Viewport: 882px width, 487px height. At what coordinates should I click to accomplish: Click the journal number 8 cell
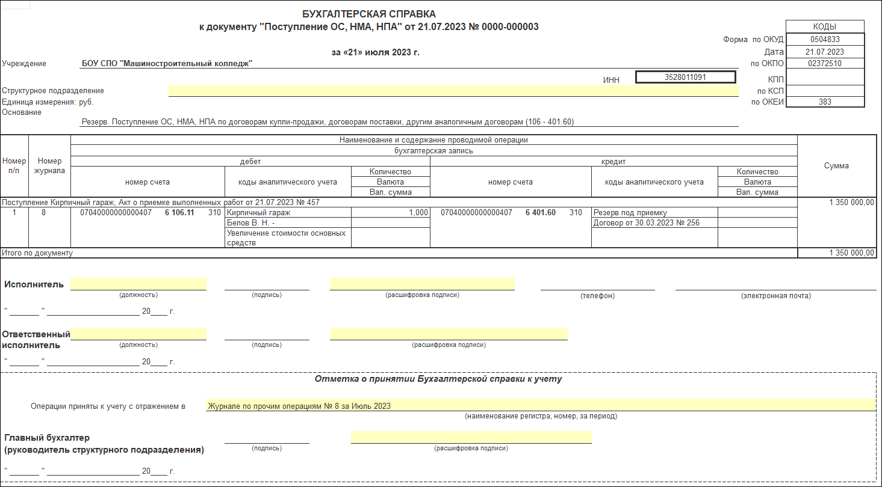49,227
